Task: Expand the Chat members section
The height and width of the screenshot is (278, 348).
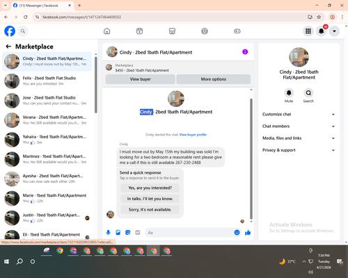Action: 299,126
